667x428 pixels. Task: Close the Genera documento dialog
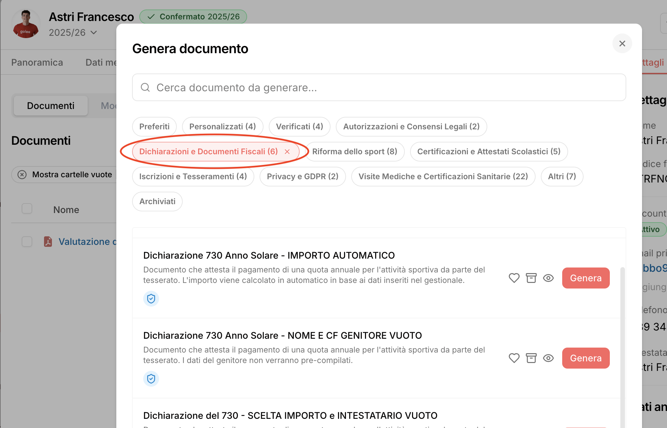click(x=622, y=43)
